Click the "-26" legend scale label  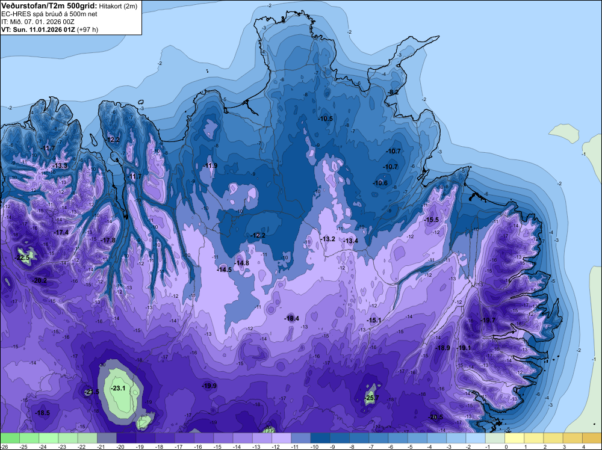point(5,447)
